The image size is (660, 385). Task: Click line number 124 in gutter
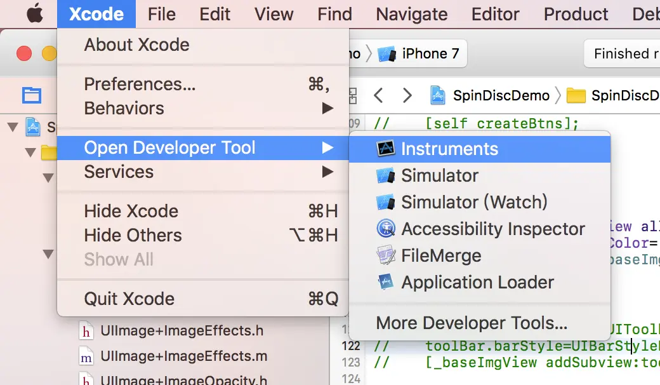coord(351,379)
